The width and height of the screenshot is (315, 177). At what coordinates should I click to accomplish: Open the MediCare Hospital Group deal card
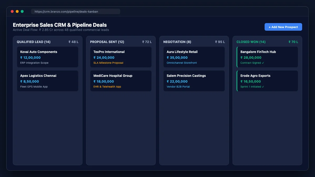(121, 81)
